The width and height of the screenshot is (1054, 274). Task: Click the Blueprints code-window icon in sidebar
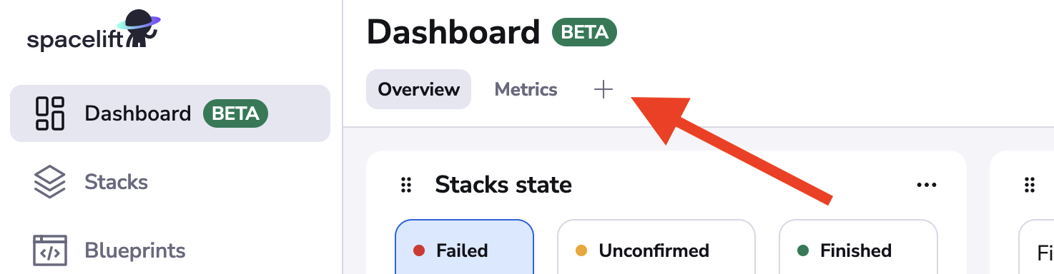coord(50,250)
